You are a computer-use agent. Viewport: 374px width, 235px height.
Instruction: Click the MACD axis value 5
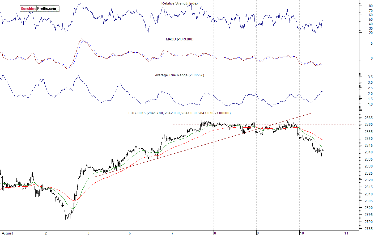pos(372,44)
